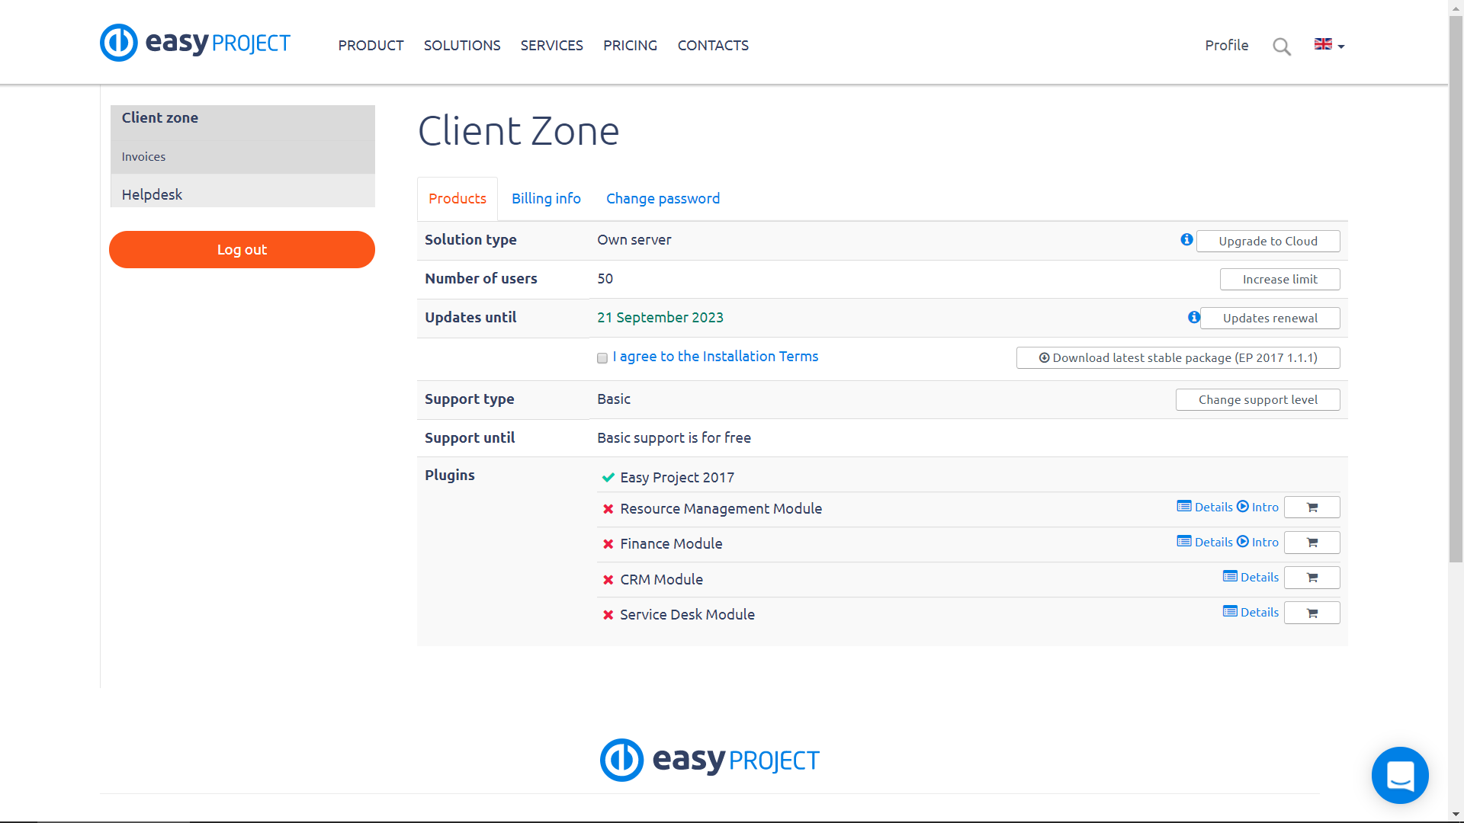Image resolution: width=1464 pixels, height=823 pixels.
Task: Switch to the Billing info tab
Action: coord(546,199)
